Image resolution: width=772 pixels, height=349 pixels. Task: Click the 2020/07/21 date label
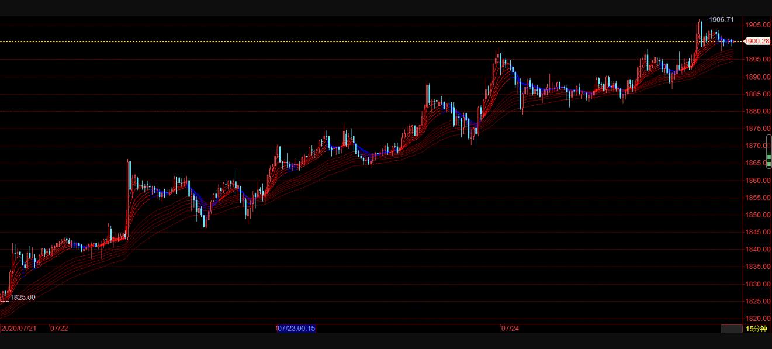19,329
